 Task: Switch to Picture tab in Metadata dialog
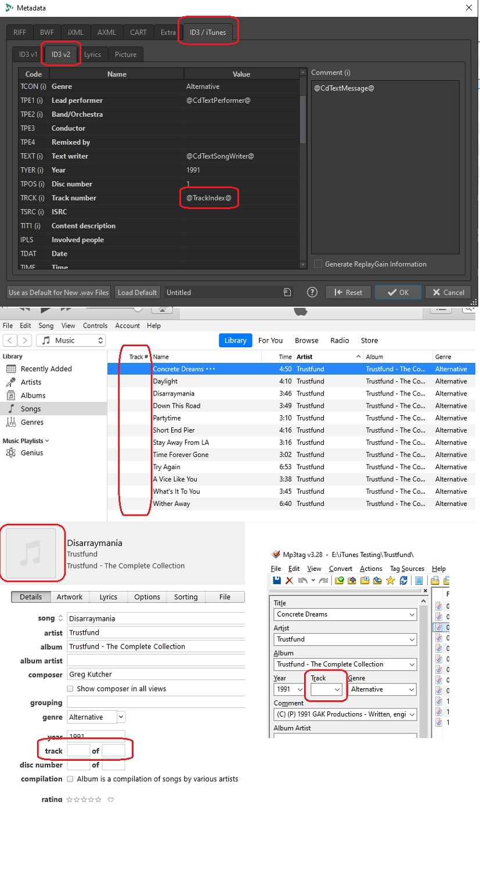coord(125,55)
